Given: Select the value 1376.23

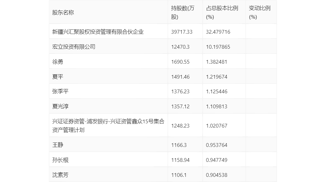Looking at the screenshot, I should tap(180, 91).
